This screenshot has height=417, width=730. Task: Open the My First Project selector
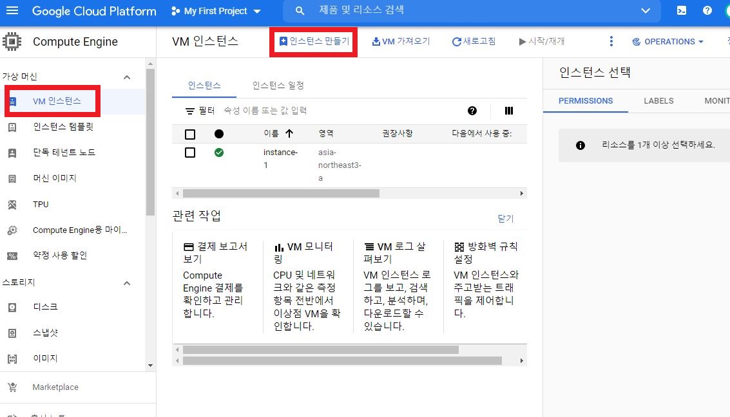coord(216,11)
